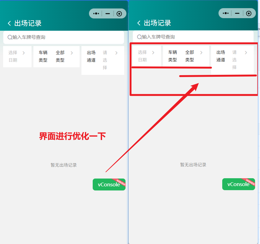Open vConsole in the left panel

pos(109,184)
